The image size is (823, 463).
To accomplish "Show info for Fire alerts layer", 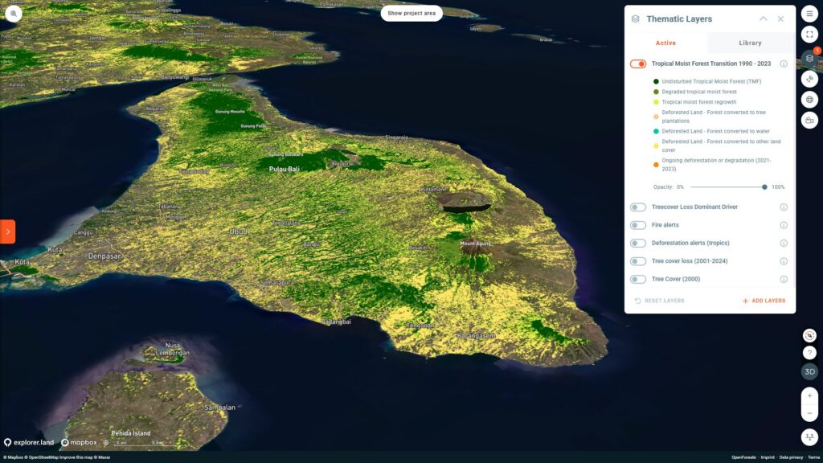I will click(784, 225).
